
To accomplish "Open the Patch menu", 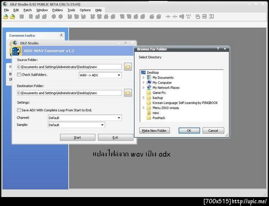I will click(27, 10).
